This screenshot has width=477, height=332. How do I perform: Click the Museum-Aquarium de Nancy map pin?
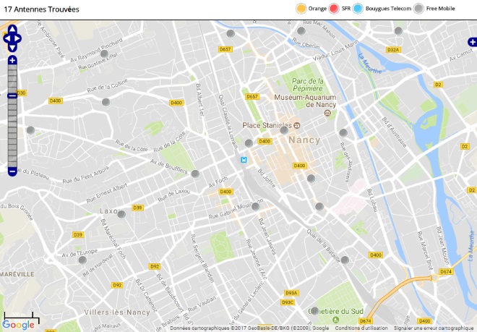tap(327, 113)
